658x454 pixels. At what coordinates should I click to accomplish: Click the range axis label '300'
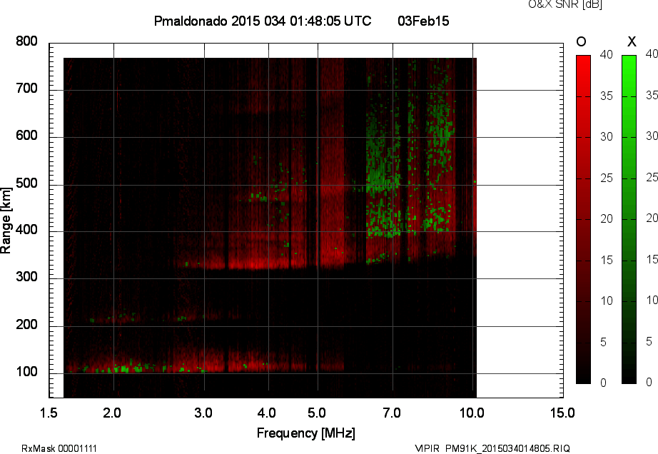(x=27, y=277)
